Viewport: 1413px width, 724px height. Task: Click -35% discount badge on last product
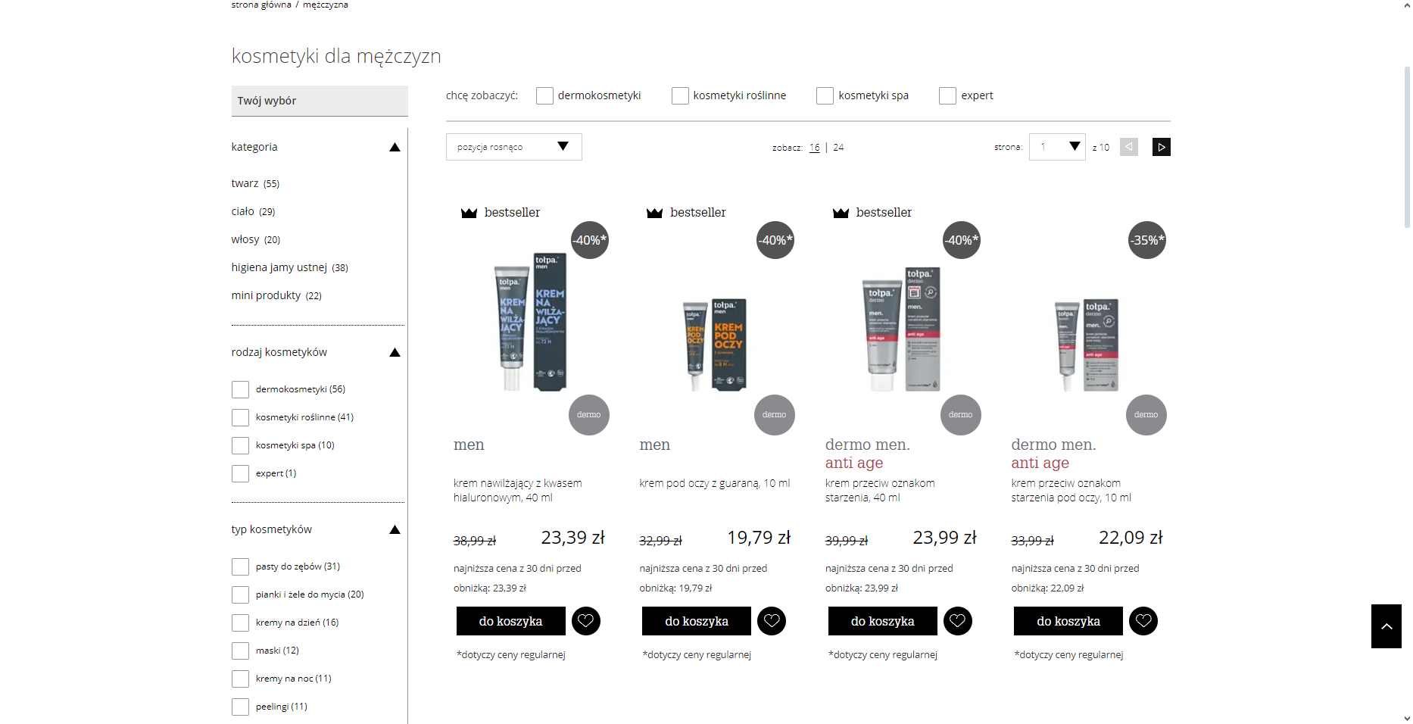coord(1147,240)
